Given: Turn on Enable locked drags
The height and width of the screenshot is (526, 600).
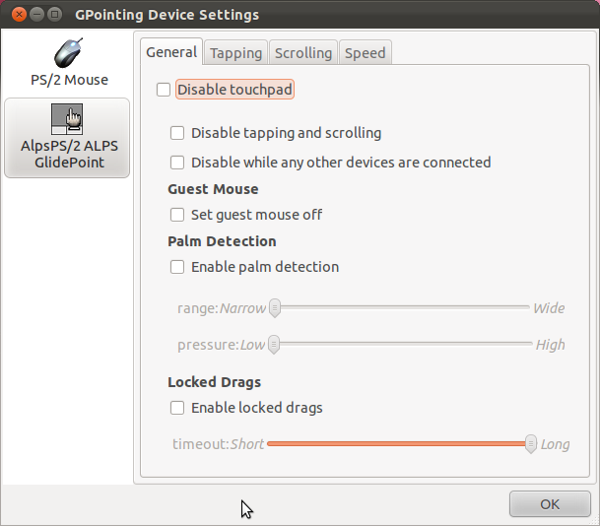Looking at the screenshot, I should coord(177,408).
